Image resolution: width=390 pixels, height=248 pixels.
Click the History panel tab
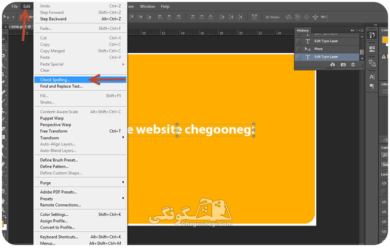coord(303,30)
